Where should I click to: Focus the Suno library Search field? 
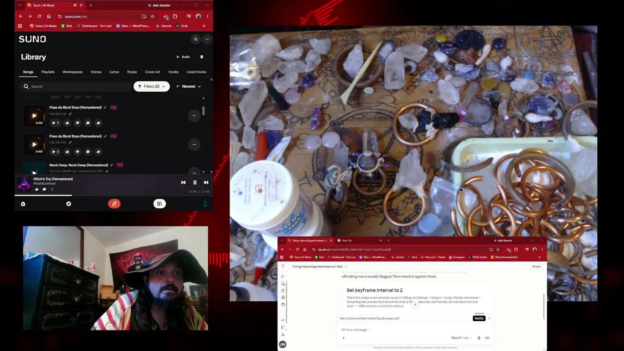[76, 86]
